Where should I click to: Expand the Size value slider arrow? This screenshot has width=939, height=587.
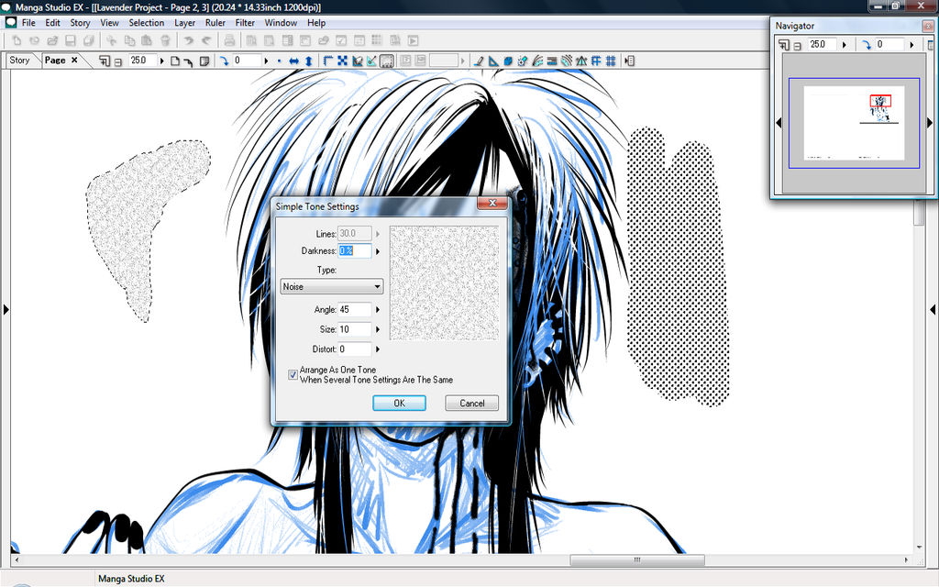(378, 329)
